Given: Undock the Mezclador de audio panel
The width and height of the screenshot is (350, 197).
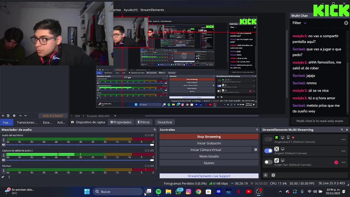Looking at the screenshot, I should click(155, 130).
